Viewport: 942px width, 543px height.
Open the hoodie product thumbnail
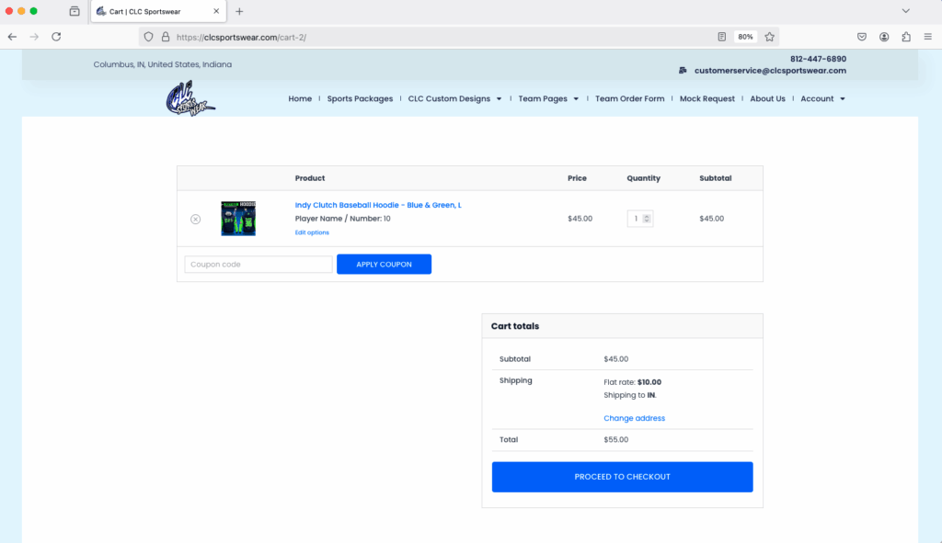(238, 219)
